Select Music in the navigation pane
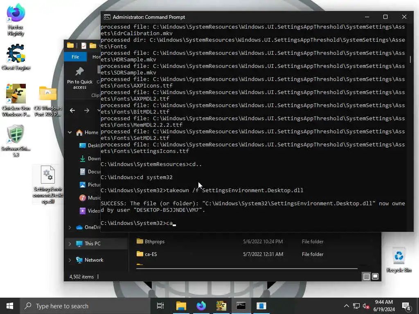This screenshot has width=419, height=314. (x=90, y=198)
